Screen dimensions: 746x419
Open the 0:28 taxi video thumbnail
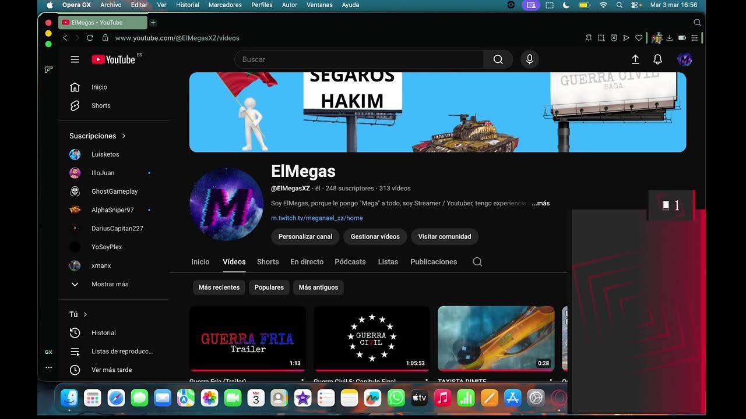click(496, 339)
